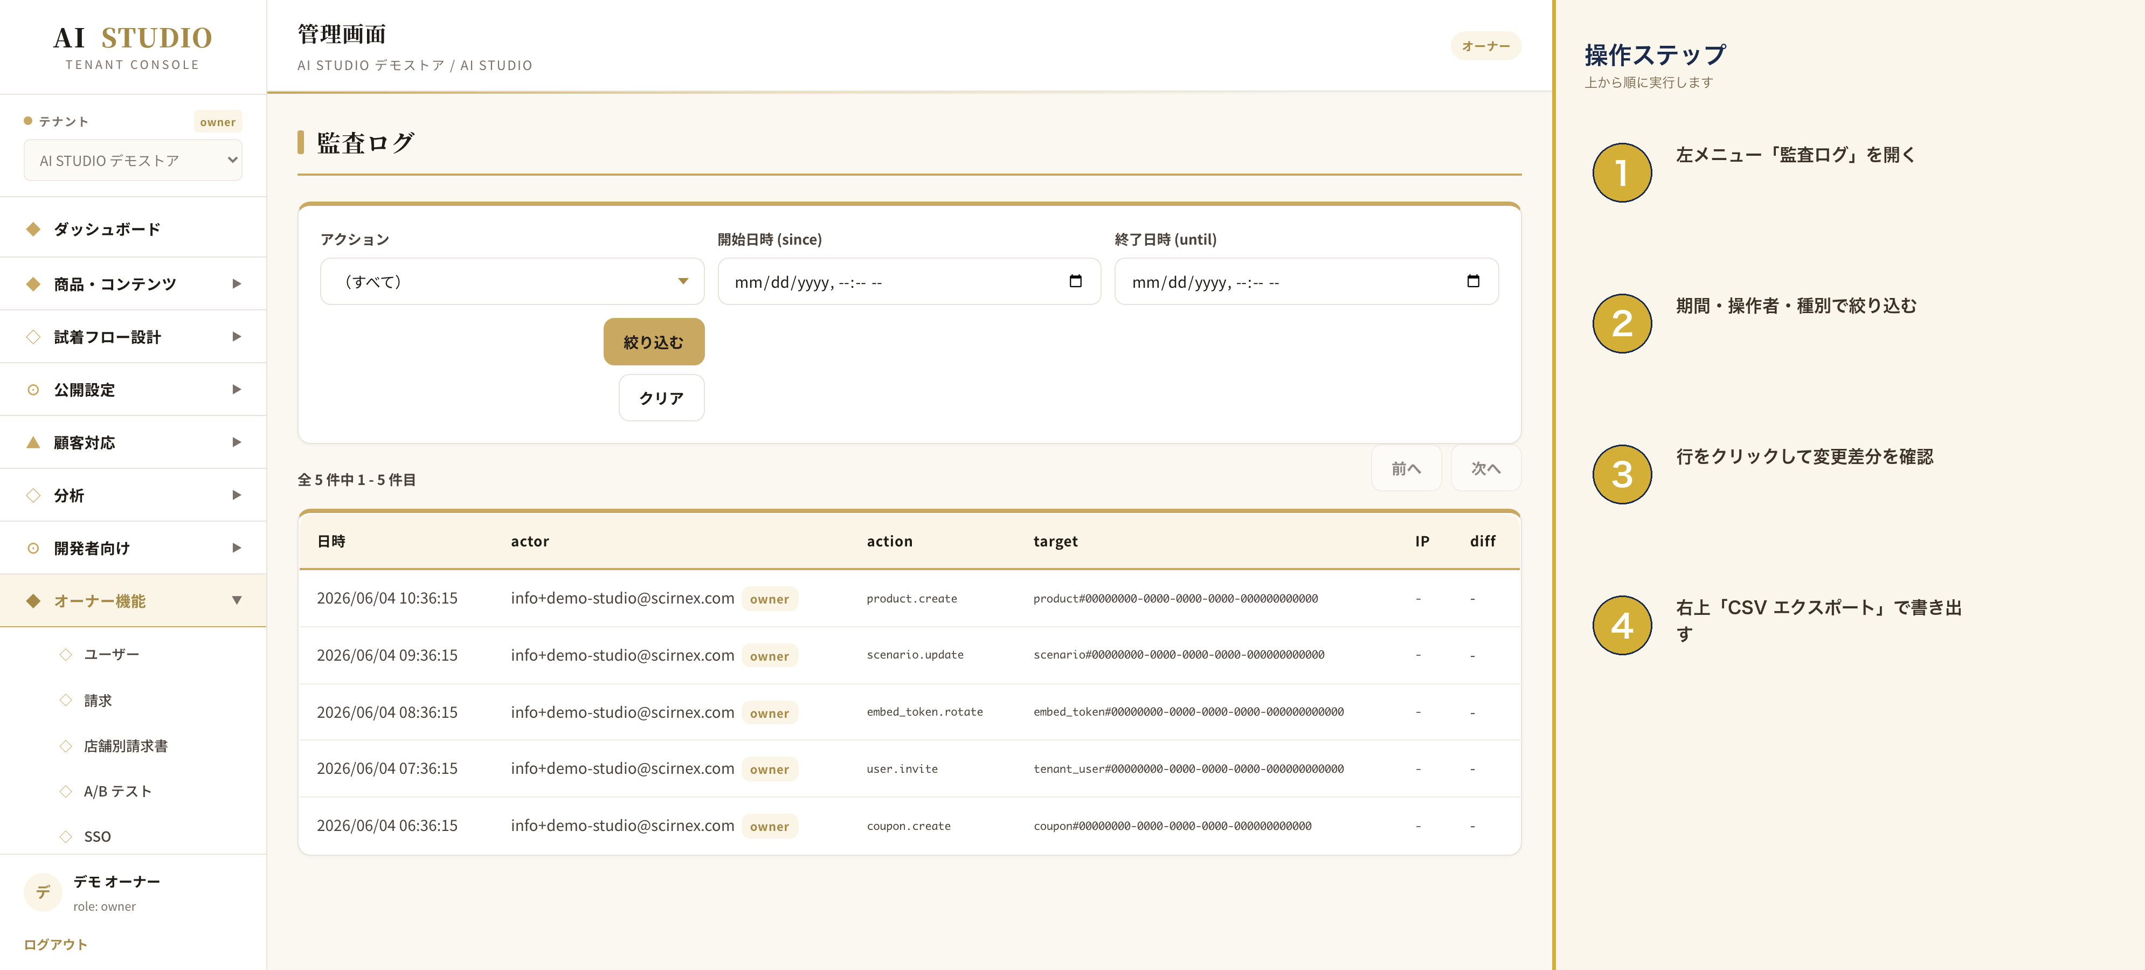This screenshot has width=2145, height=970.
Task: Click the 日時 column header
Action: [x=331, y=541]
